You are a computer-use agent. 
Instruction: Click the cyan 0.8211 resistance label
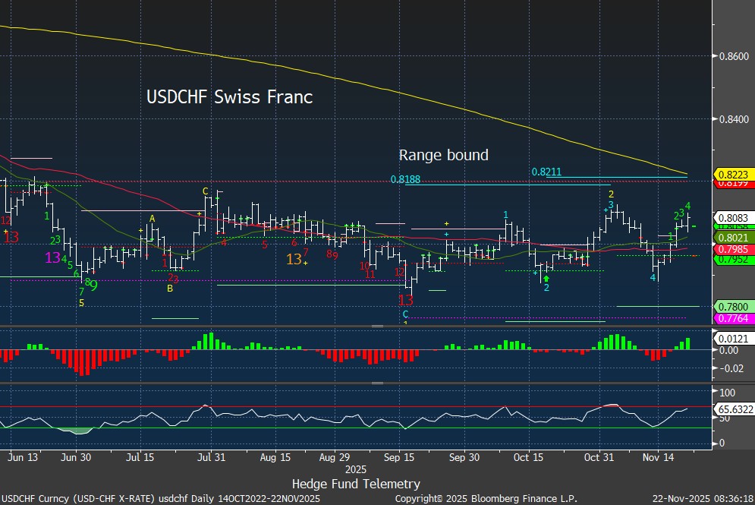546,172
